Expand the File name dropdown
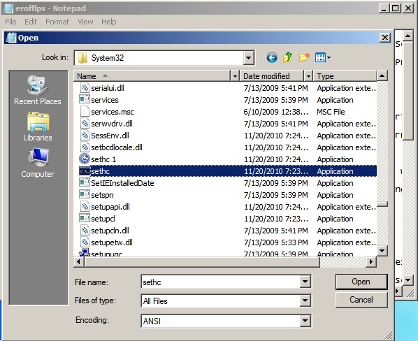Viewport: 418px width, 341px height. coord(305,282)
